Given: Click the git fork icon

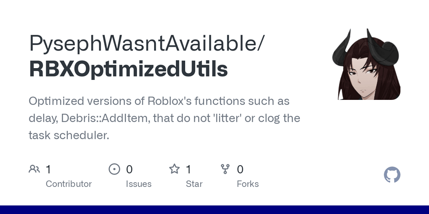Looking at the screenshot, I should 225,169.
